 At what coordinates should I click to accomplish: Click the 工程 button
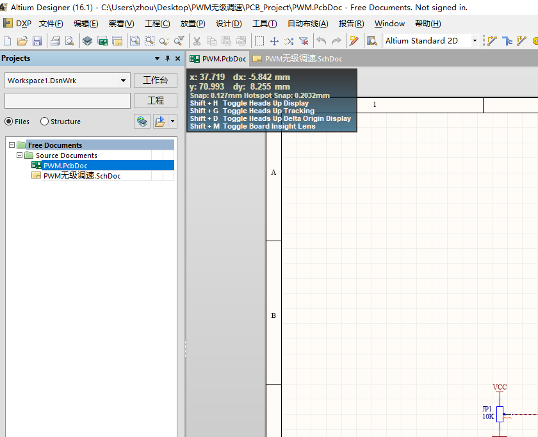156,100
